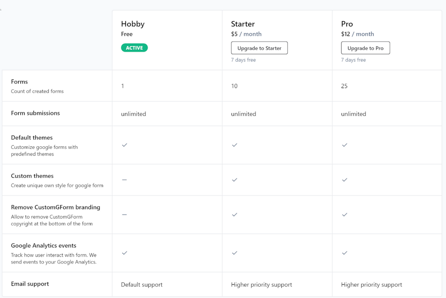The image size is (446, 298).
Task: Click the green ACTIVE badge on Hobby
Action: point(134,48)
